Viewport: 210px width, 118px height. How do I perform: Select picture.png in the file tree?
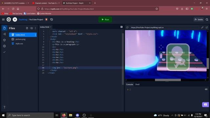20,39
